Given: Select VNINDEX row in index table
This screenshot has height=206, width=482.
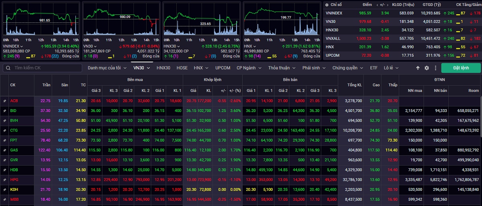Looking at the screenshot, I should click(x=402, y=13).
